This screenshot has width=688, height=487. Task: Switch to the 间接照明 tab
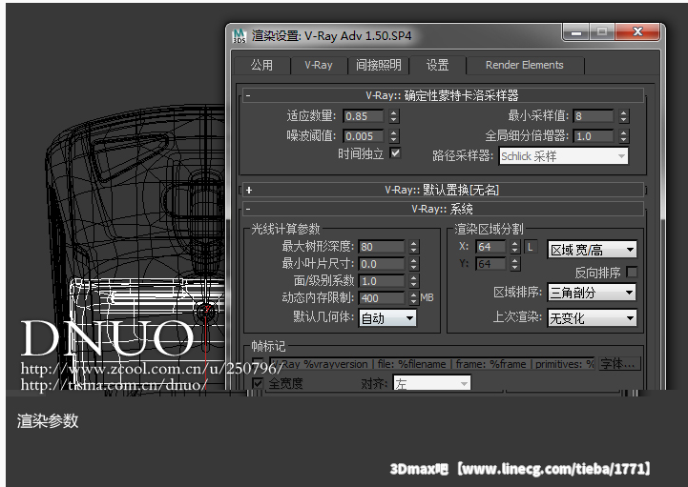click(x=378, y=66)
